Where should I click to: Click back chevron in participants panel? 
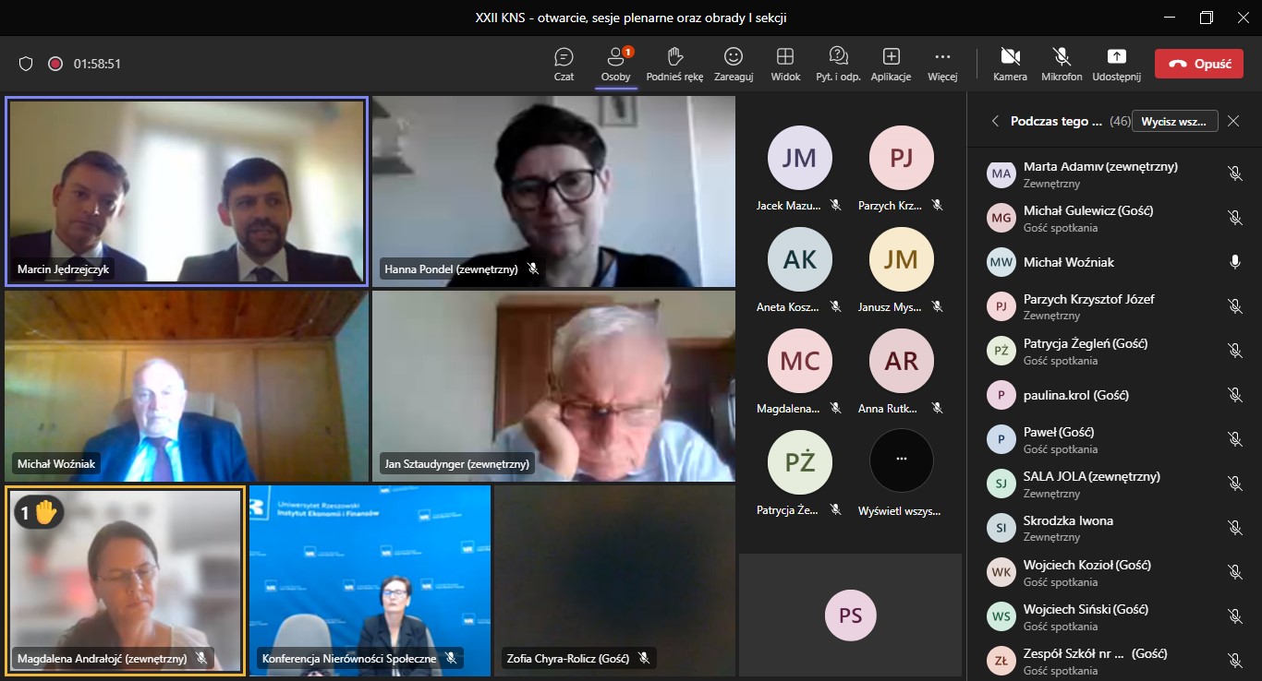click(995, 121)
